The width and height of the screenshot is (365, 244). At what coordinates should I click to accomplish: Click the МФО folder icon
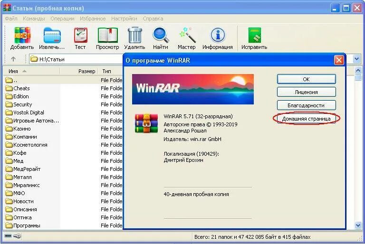tap(9, 193)
